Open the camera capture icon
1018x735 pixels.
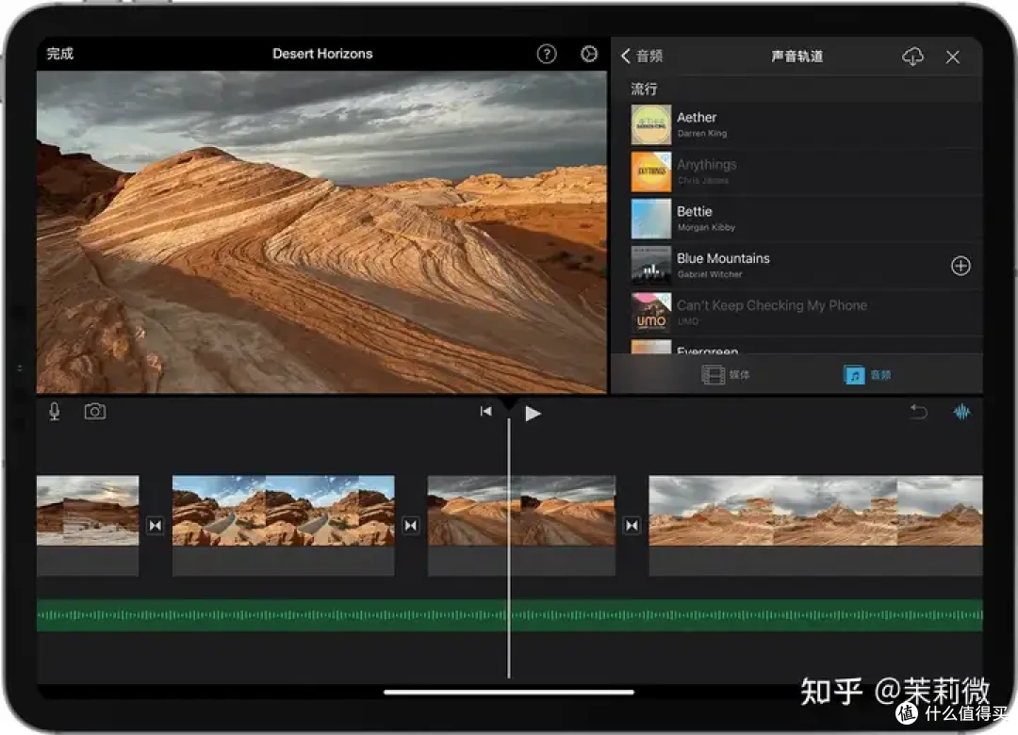95,412
